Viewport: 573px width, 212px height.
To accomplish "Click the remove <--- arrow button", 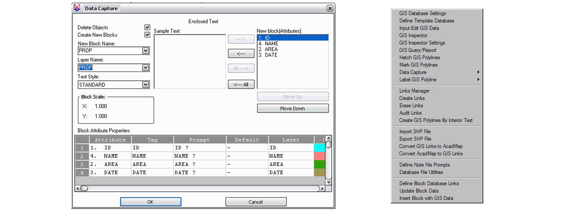I will coord(241,54).
